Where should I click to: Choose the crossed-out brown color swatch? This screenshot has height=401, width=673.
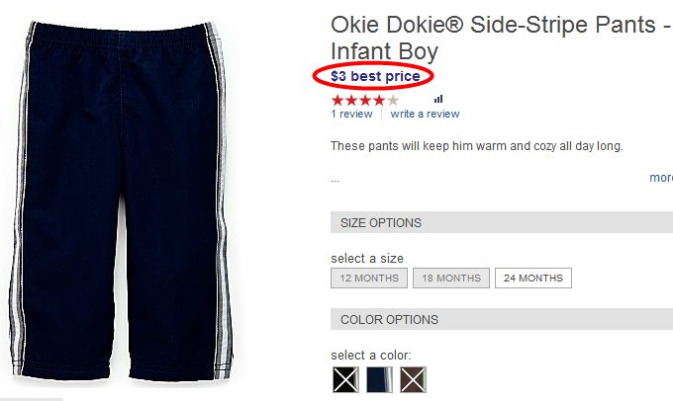click(x=413, y=380)
